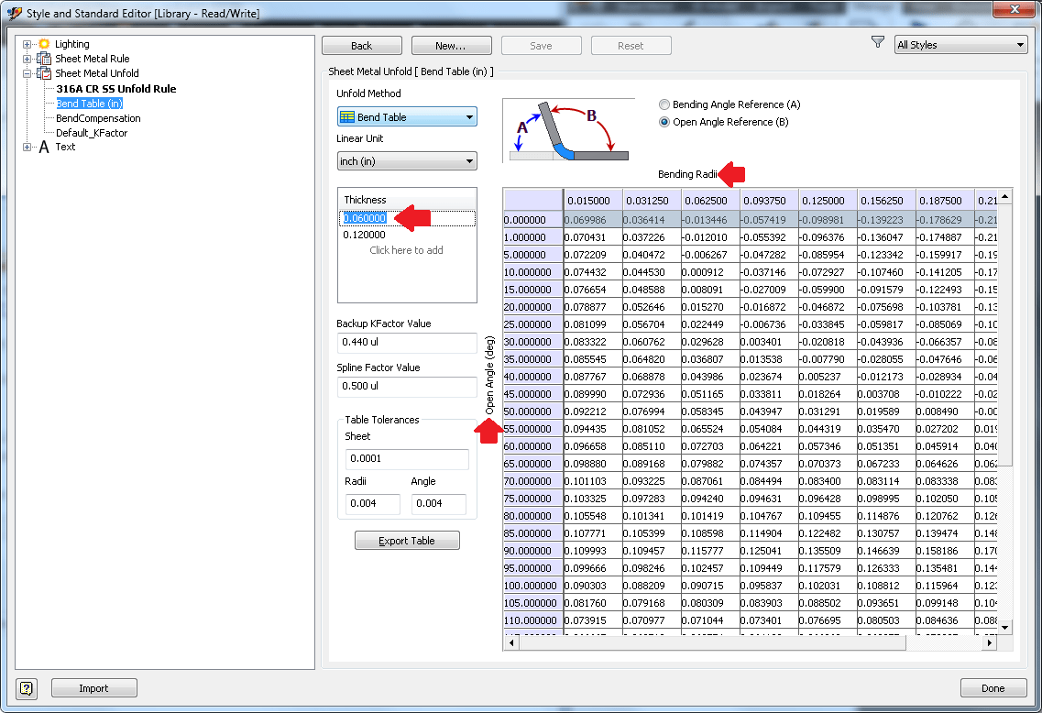This screenshot has width=1042, height=713.
Task: Click the greyed Save button
Action: [x=541, y=46]
